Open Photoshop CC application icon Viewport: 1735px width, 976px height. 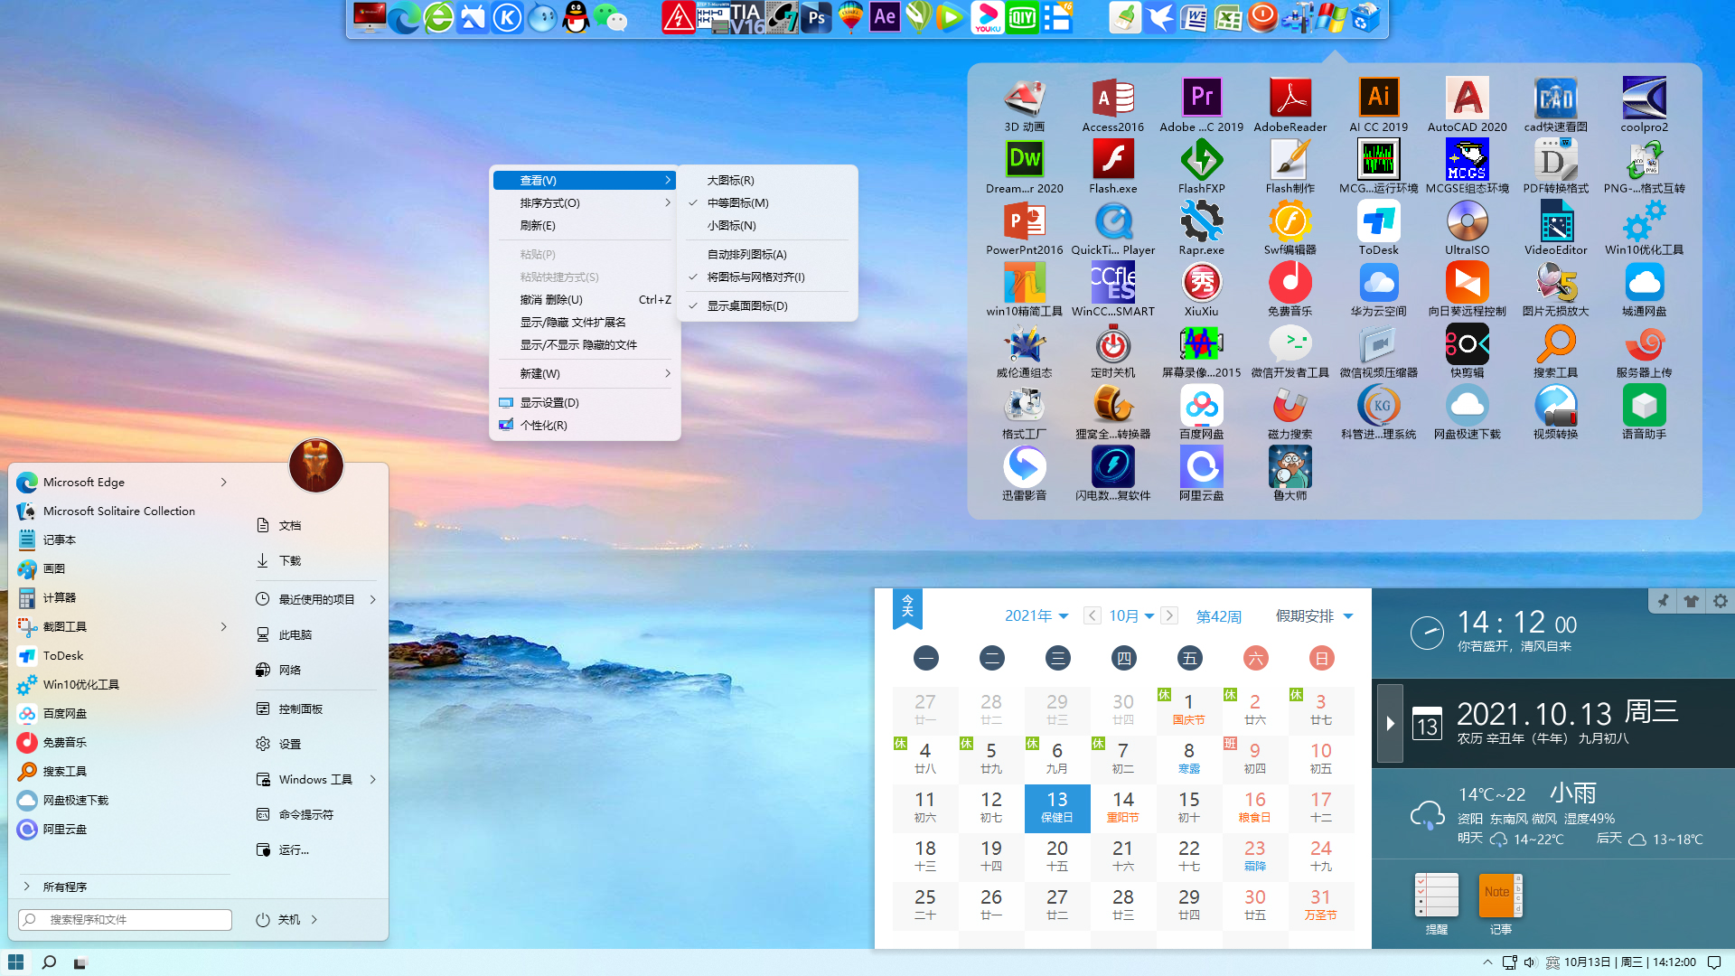coord(815,18)
